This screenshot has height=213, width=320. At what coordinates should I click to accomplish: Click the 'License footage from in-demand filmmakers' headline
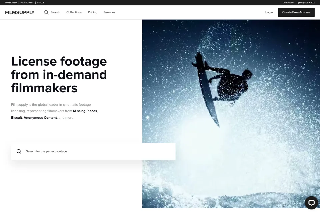(x=59, y=75)
